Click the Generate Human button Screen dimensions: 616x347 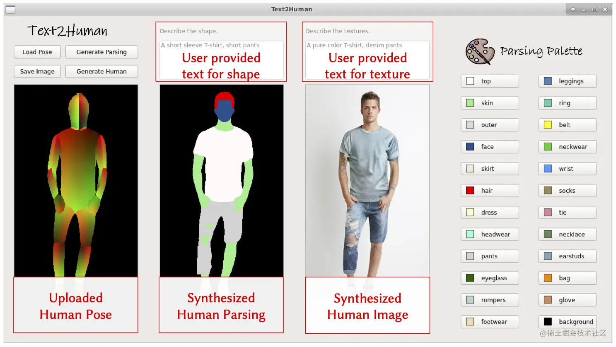[x=101, y=71]
